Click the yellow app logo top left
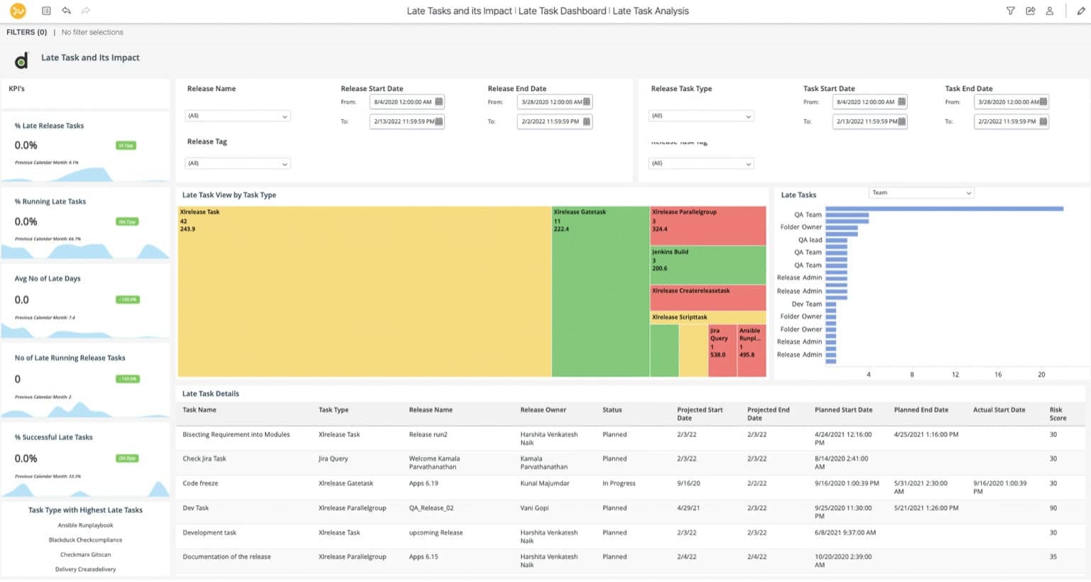The height and width of the screenshot is (582, 1091). pyautogui.click(x=19, y=11)
